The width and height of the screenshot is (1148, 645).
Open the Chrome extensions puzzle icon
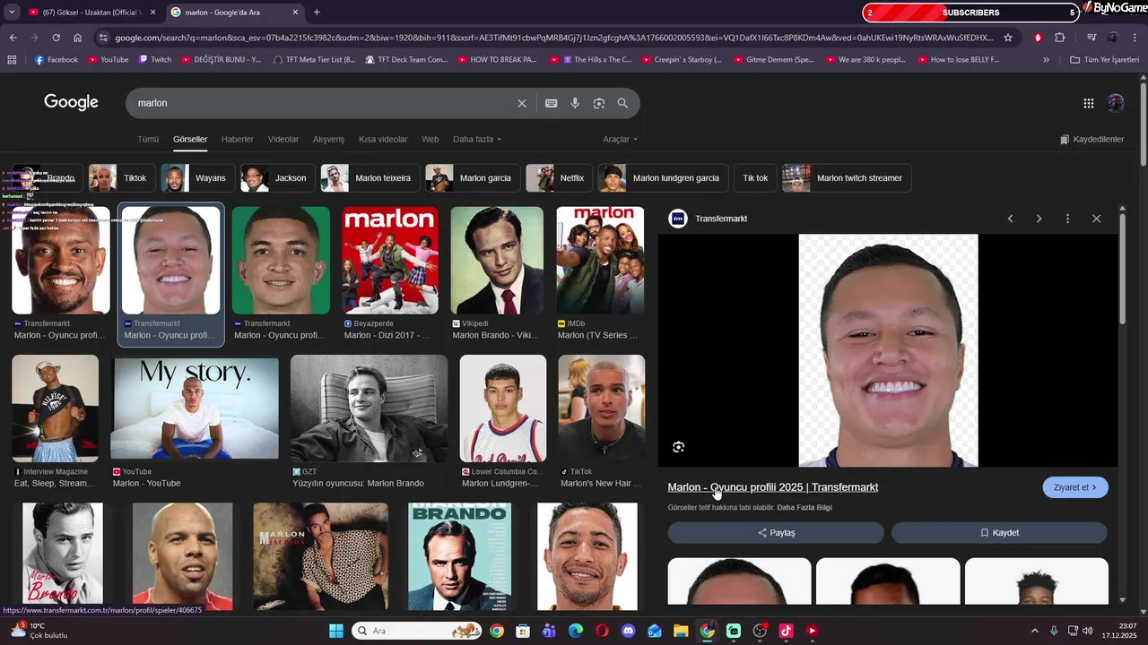(x=1060, y=38)
